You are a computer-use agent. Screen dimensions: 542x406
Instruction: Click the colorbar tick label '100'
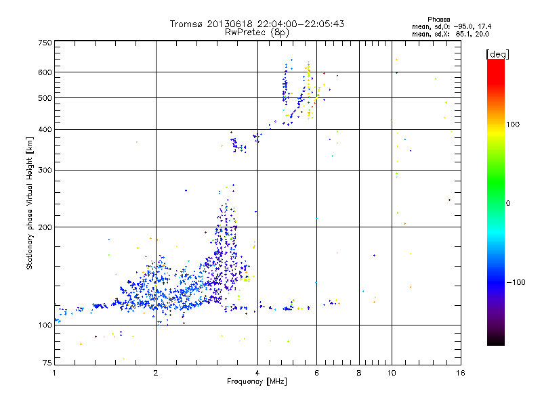click(x=513, y=125)
